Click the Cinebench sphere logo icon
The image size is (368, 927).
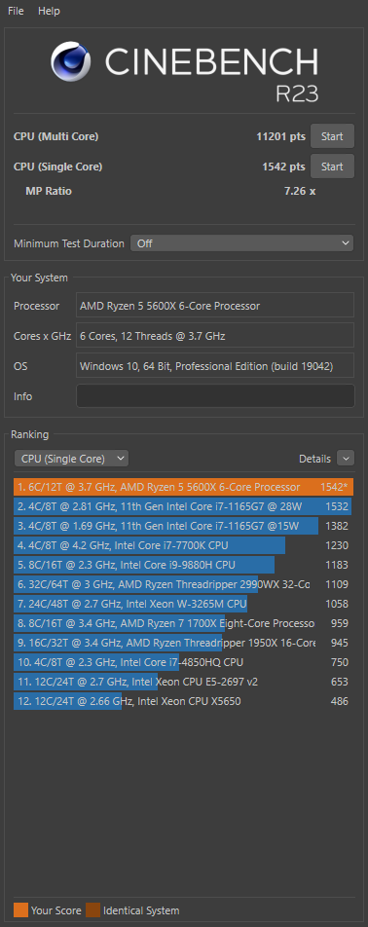pos(71,61)
